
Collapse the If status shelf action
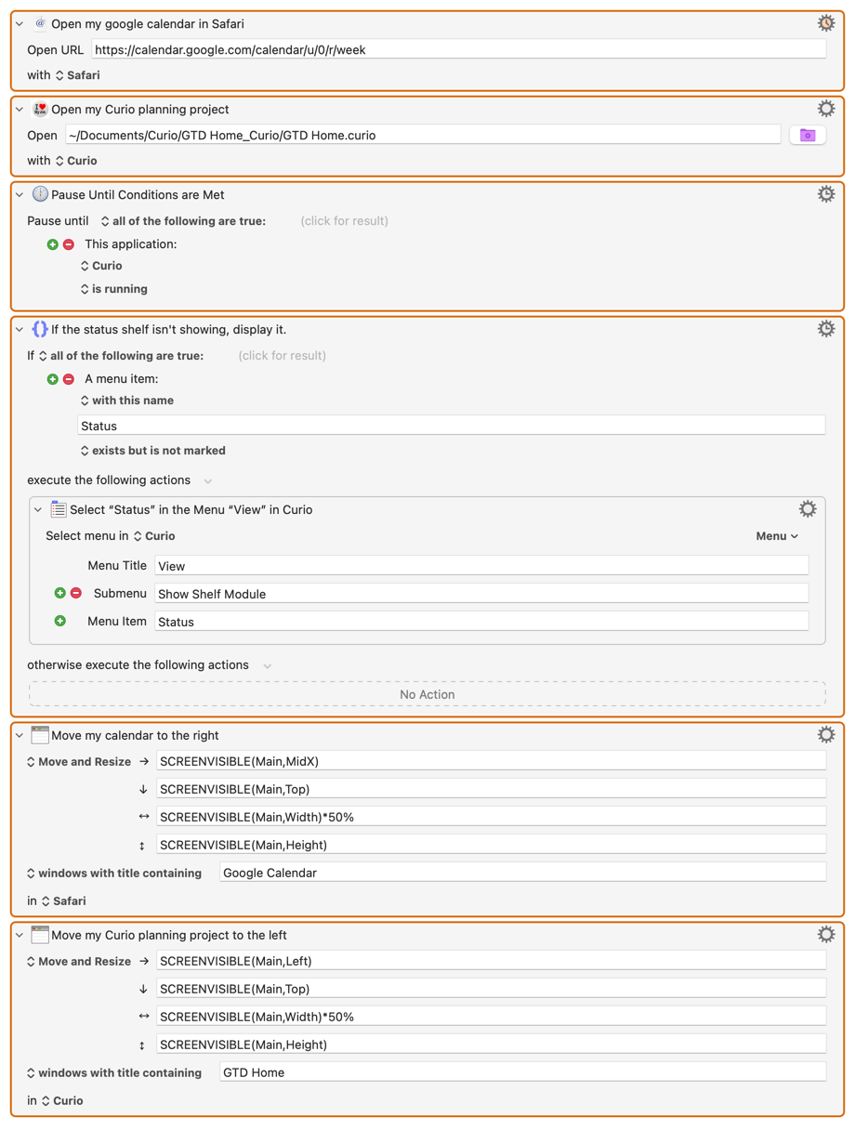(20, 330)
